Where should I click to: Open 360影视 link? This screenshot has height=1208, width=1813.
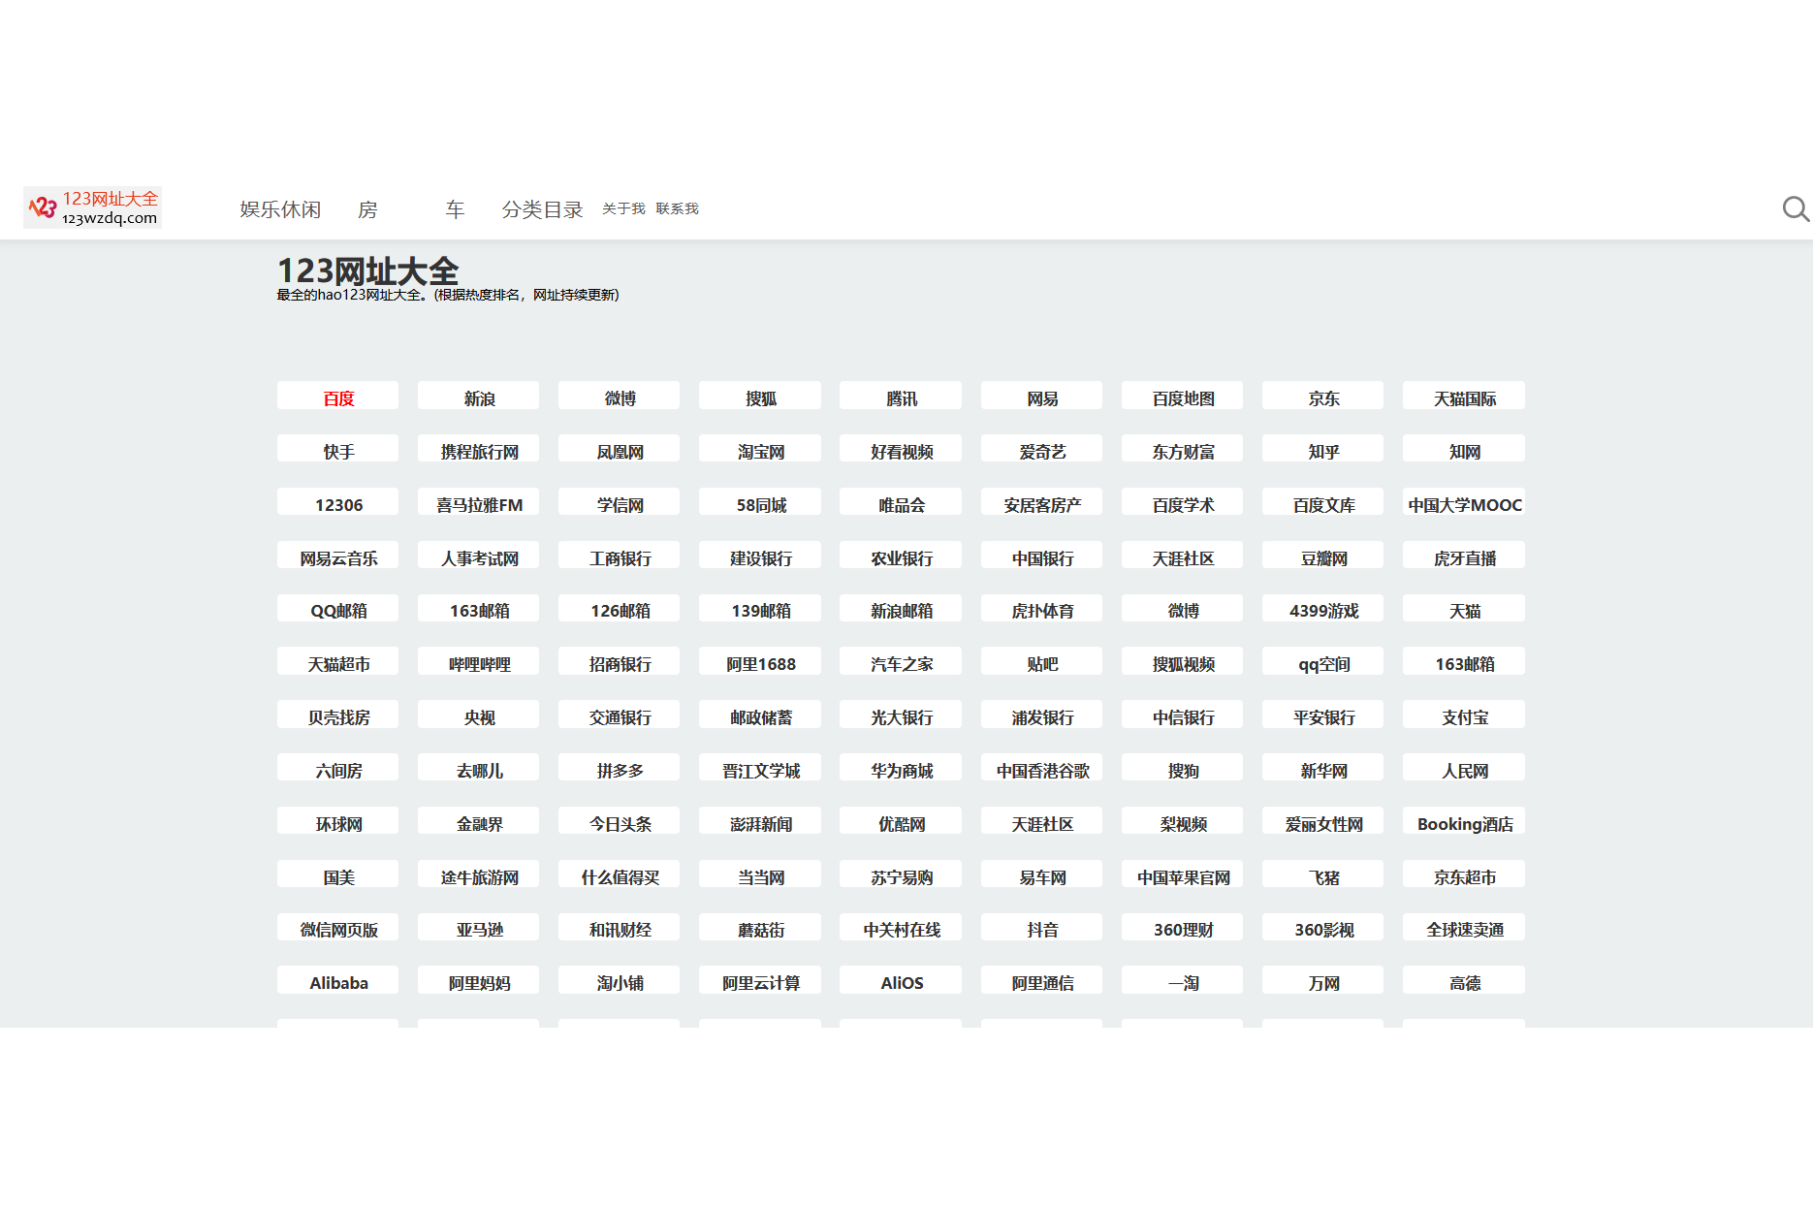[x=1323, y=929]
